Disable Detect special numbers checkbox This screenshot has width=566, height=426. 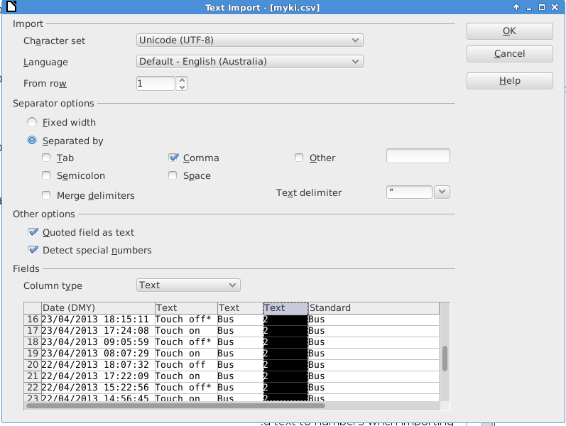[33, 250]
